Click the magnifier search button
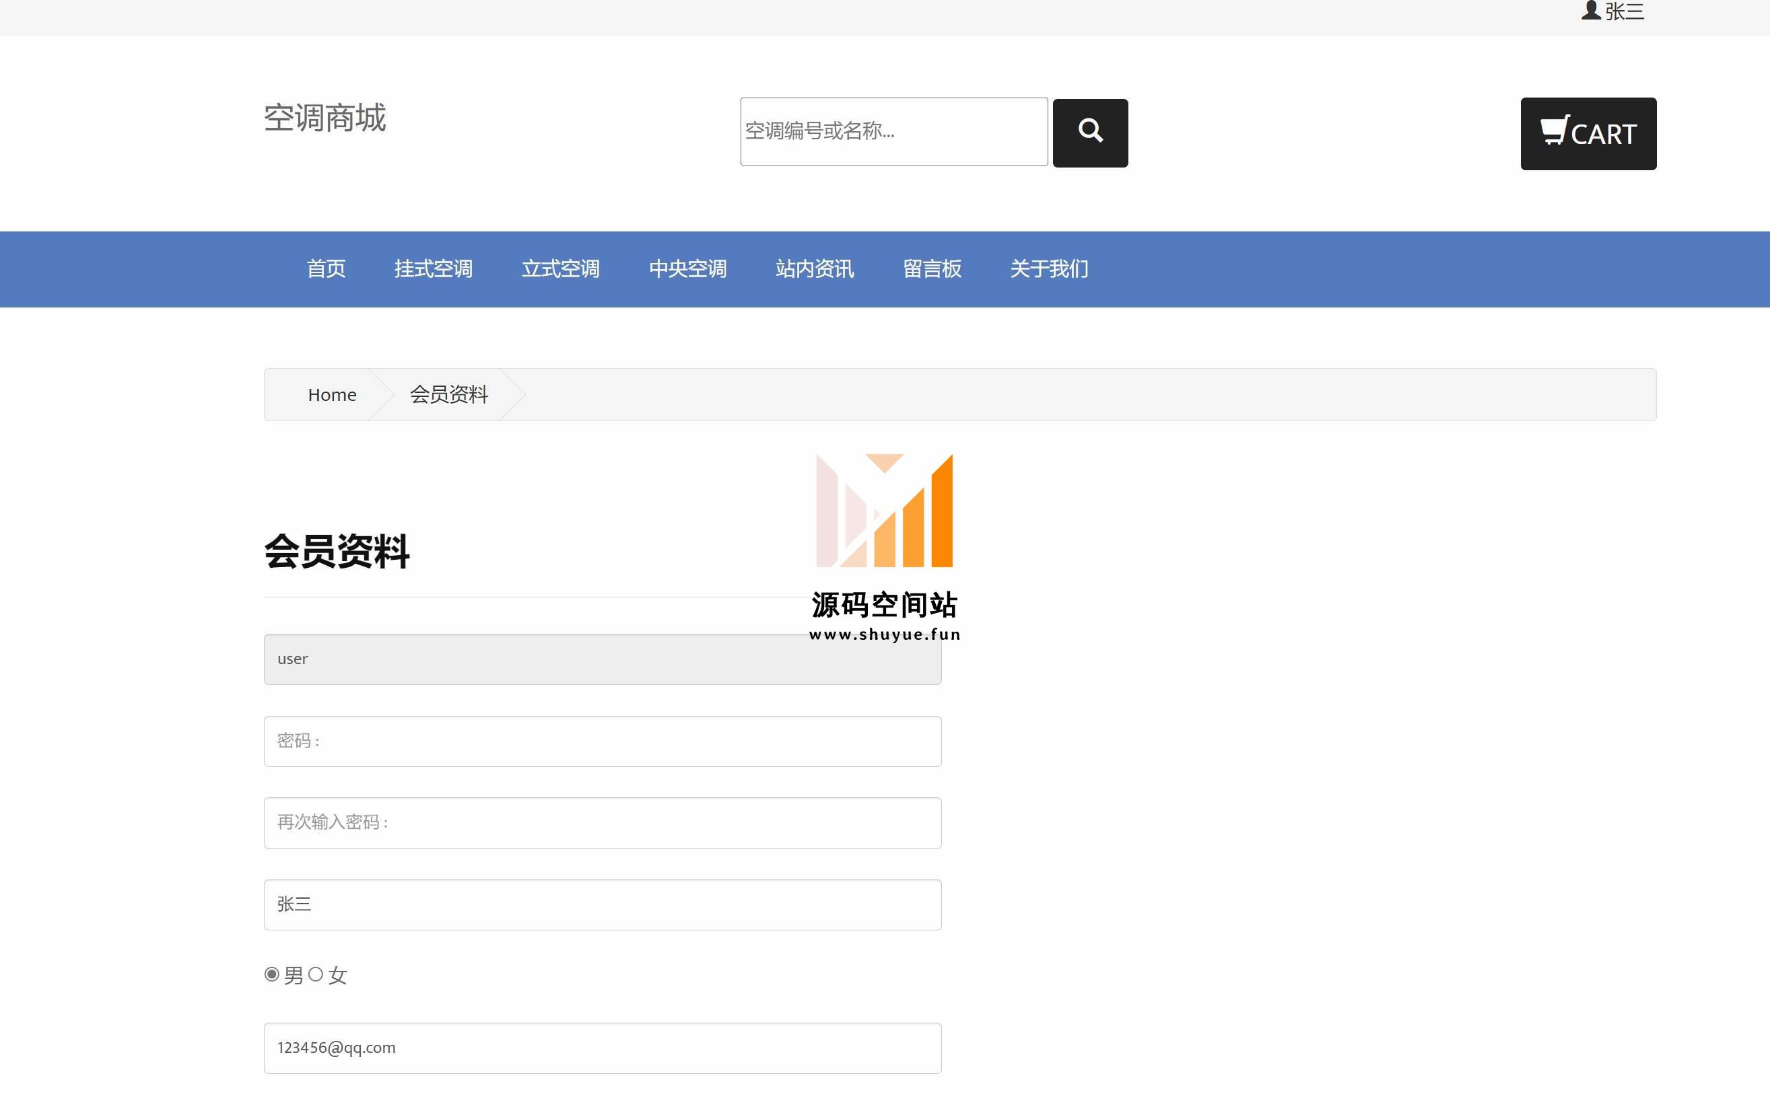Image resolution: width=1770 pixels, height=1098 pixels. point(1090,133)
